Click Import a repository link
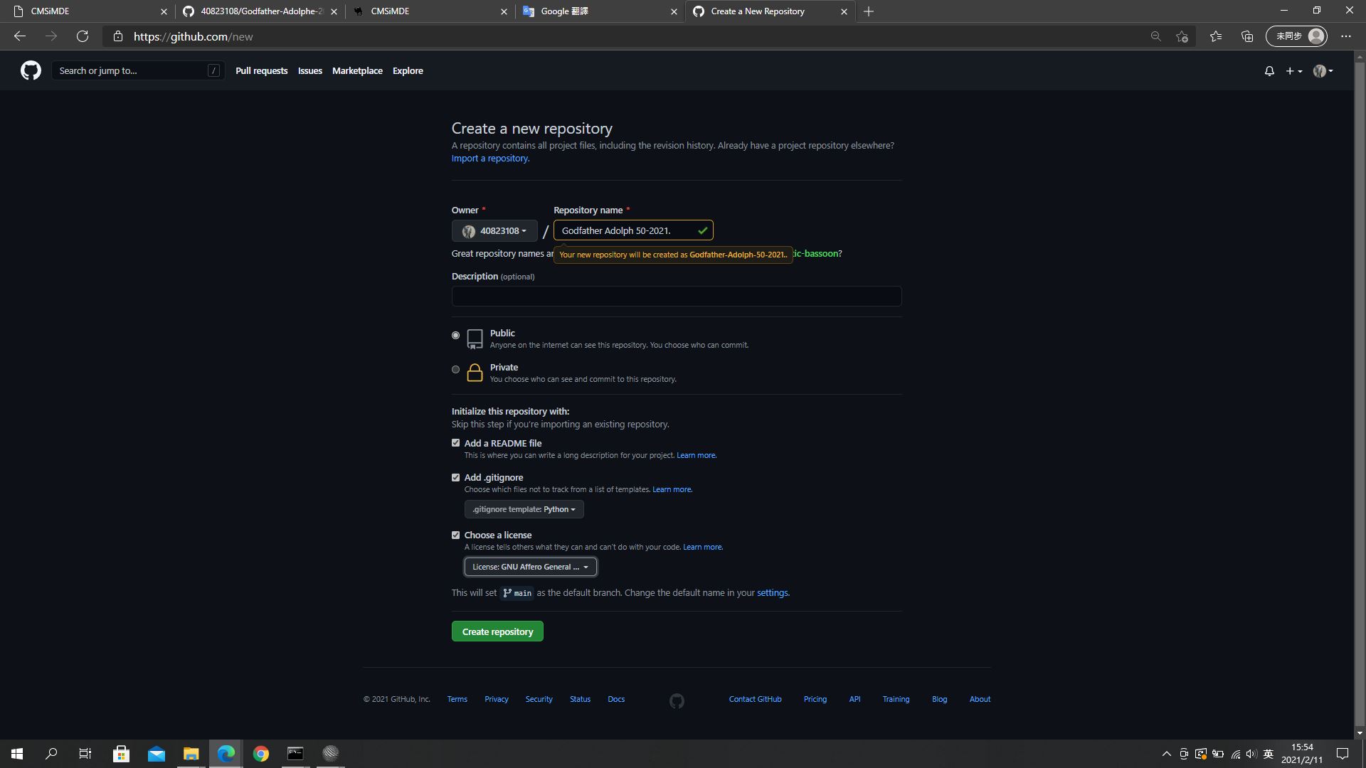Screen dimensions: 1366x768 pyautogui.click(x=490, y=159)
